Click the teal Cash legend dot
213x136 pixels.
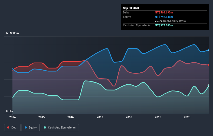point(45,127)
